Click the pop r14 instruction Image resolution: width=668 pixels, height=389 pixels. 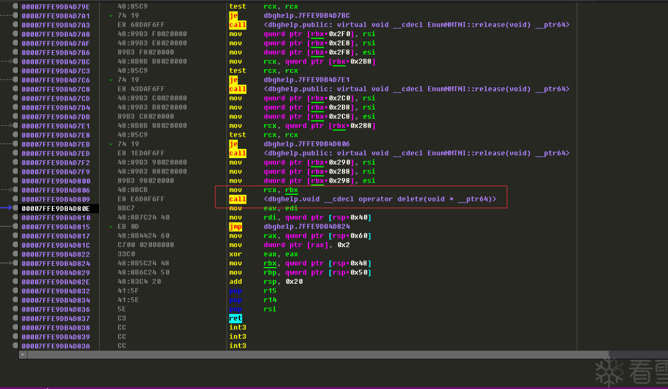[253, 300]
